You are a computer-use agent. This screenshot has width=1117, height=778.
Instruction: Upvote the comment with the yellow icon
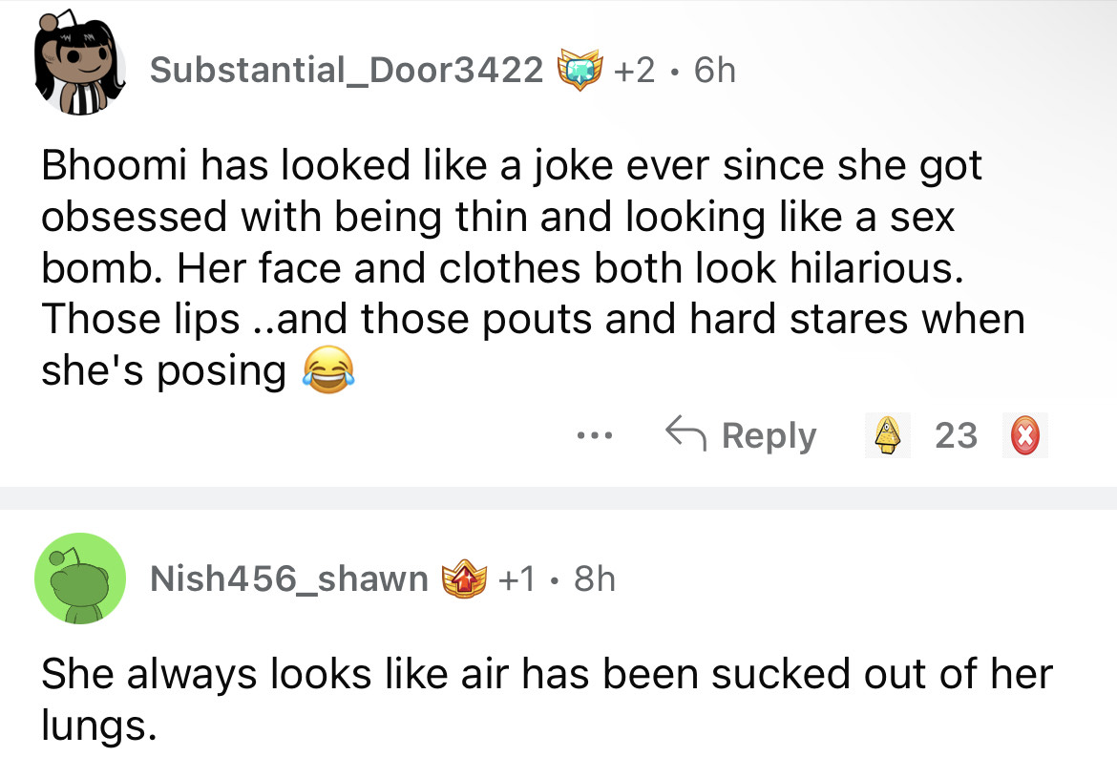(887, 436)
